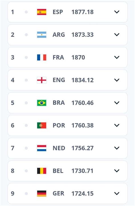This screenshot has width=135, height=206.
Task: Click the Spain flag icon
Action: tap(42, 12)
